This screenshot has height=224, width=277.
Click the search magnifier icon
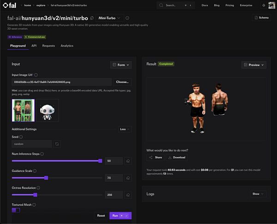pos(161,5)
